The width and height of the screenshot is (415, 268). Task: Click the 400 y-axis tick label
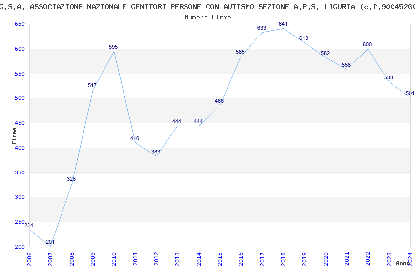tap(20, 148)
